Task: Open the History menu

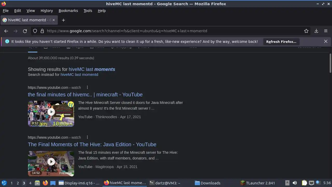Action: pos(47,11)
